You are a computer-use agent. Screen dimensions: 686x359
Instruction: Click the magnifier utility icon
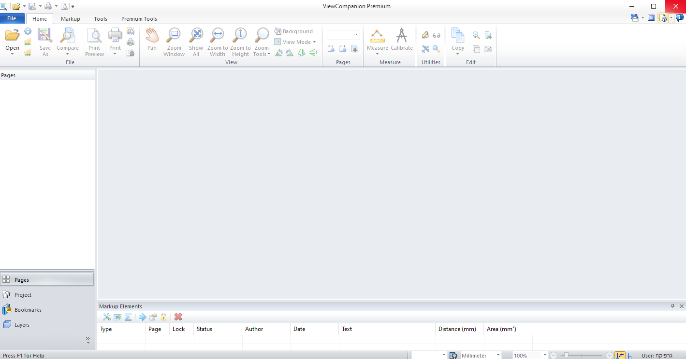coord(437,49)
